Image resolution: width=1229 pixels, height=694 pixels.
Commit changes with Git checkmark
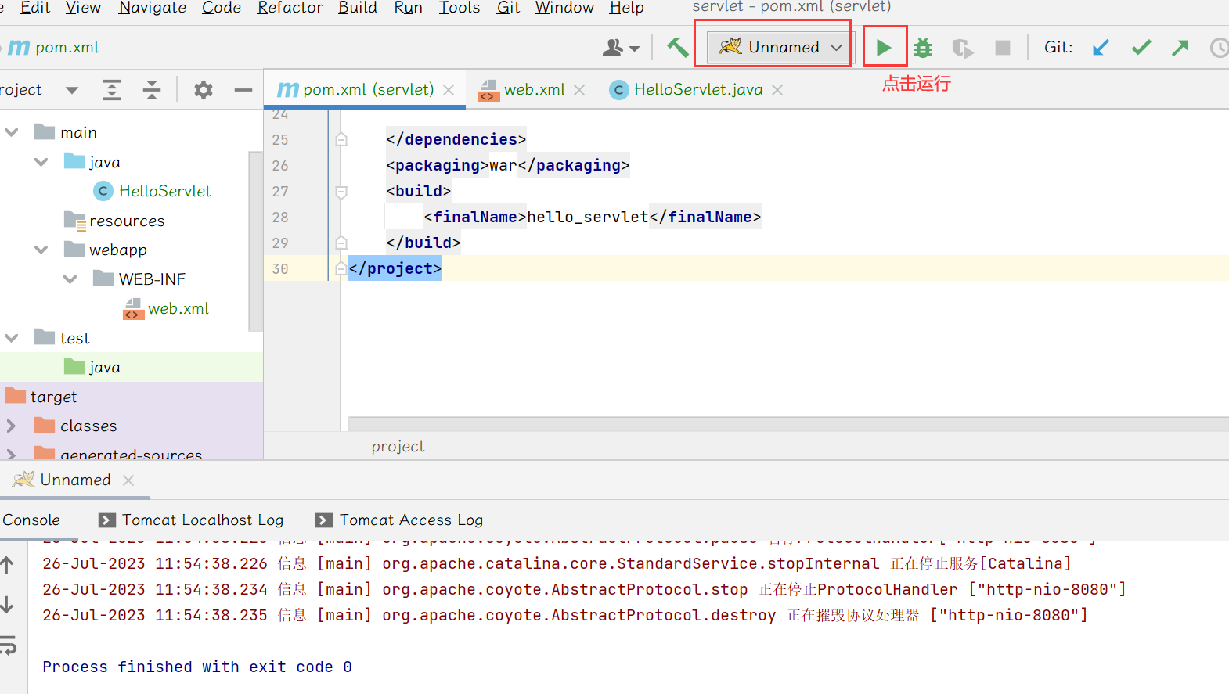pyautogui.click(x=1141, y=48)
